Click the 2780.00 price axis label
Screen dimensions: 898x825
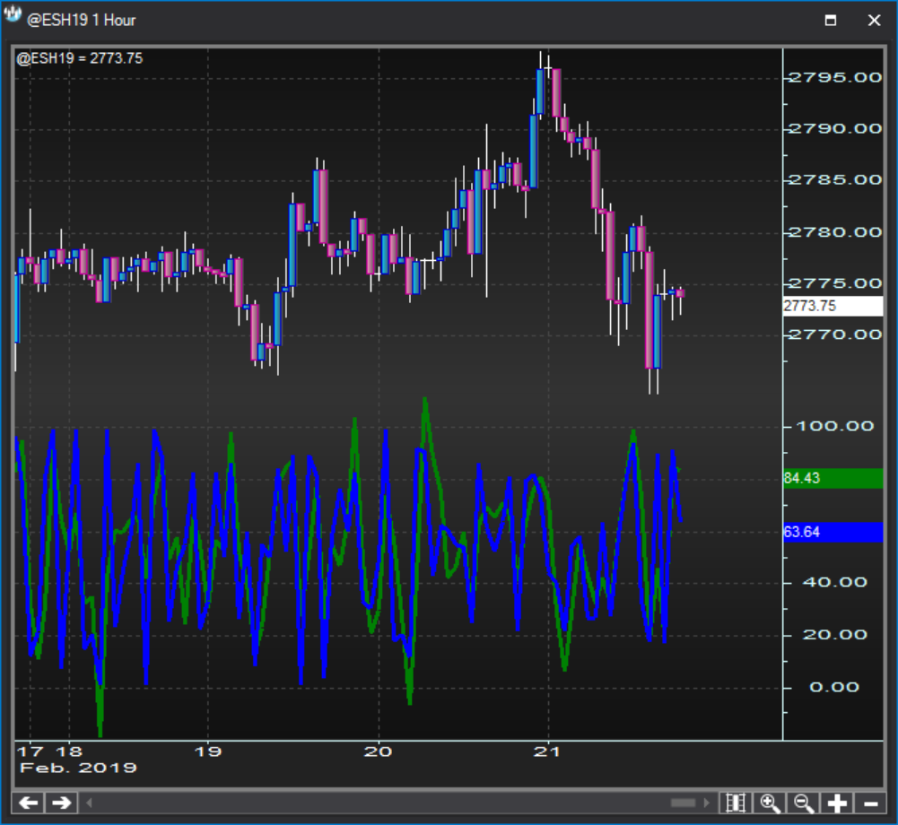pyautogui.click(x=835, y=232)
